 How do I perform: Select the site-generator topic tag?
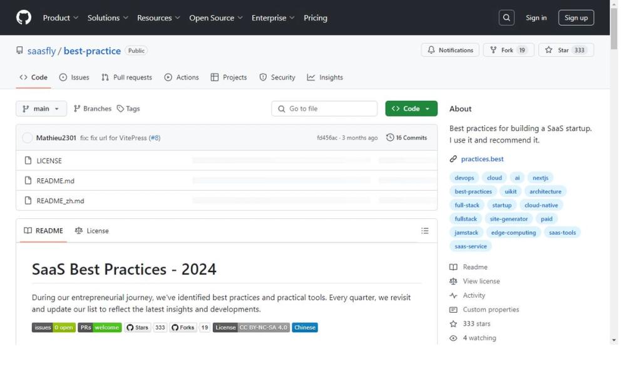point(508,218)
